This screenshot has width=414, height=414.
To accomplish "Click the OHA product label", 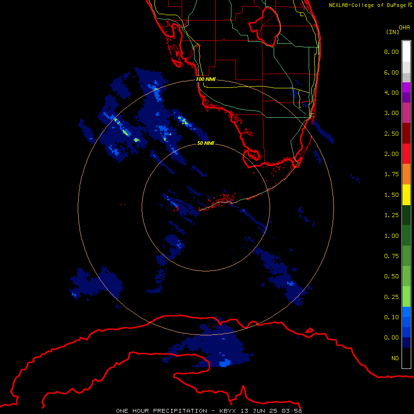I will coord(404,28).
